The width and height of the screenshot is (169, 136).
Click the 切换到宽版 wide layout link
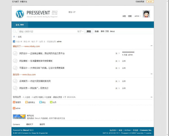tap(140, 2)
